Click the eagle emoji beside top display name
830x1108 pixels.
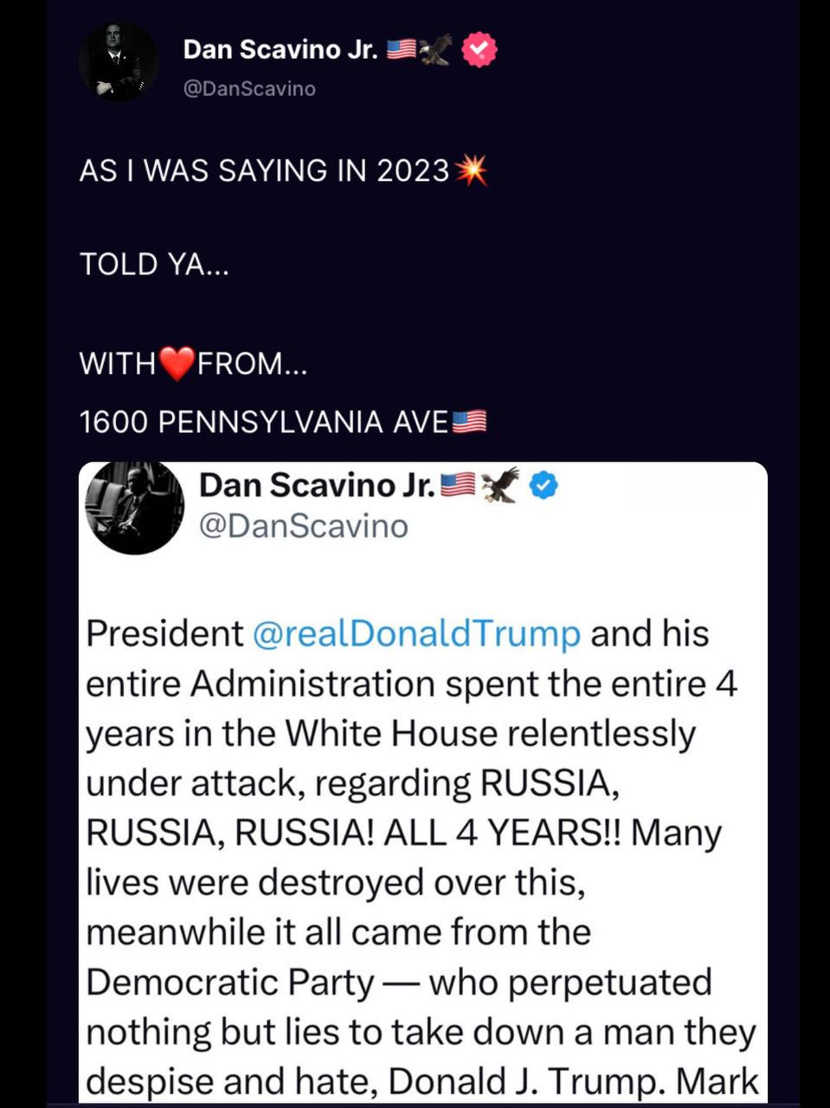coord(435,49)
